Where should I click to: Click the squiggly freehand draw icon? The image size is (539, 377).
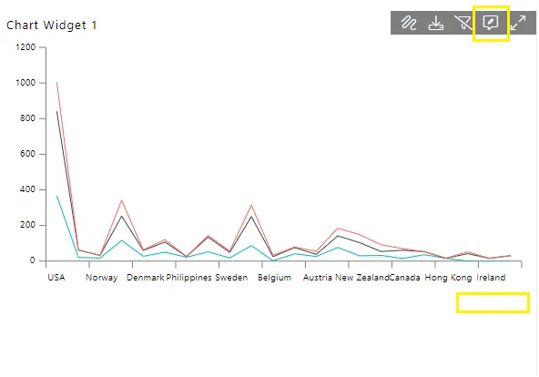[x=409, y=23]
